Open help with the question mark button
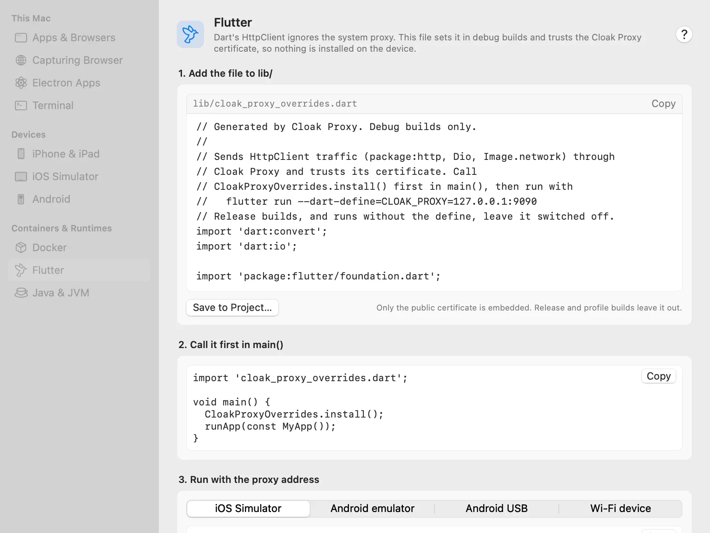The height and width of the screenshot is (533, 710). coord(684,34)
